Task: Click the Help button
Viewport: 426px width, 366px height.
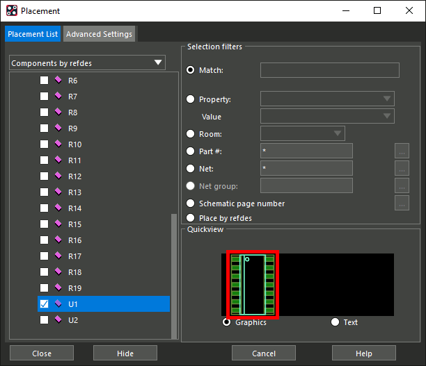Action: click(x=364, y=353)
